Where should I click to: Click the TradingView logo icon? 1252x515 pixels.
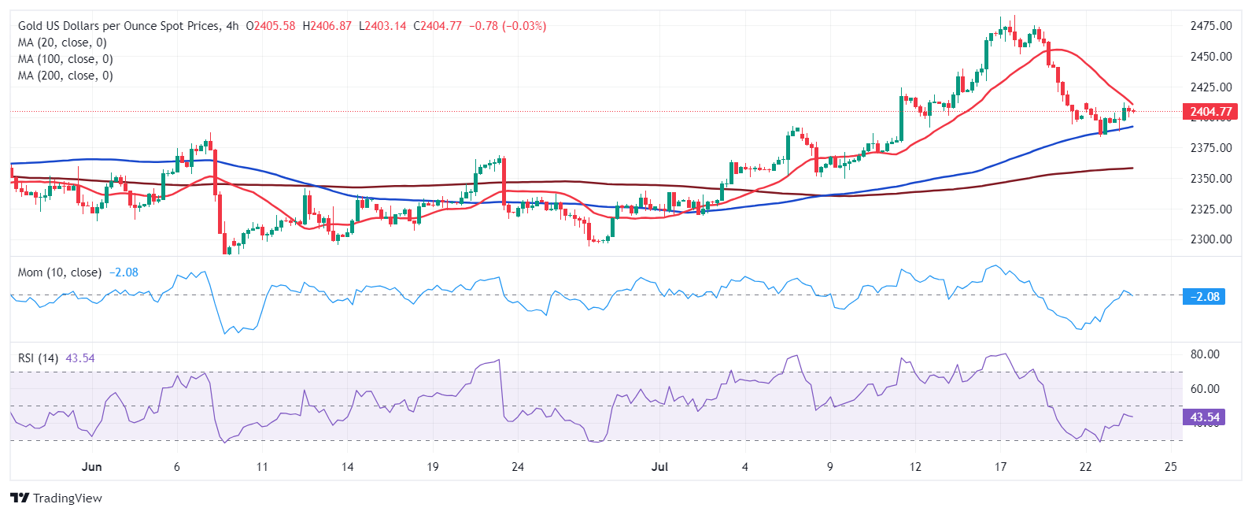[20, 498]
